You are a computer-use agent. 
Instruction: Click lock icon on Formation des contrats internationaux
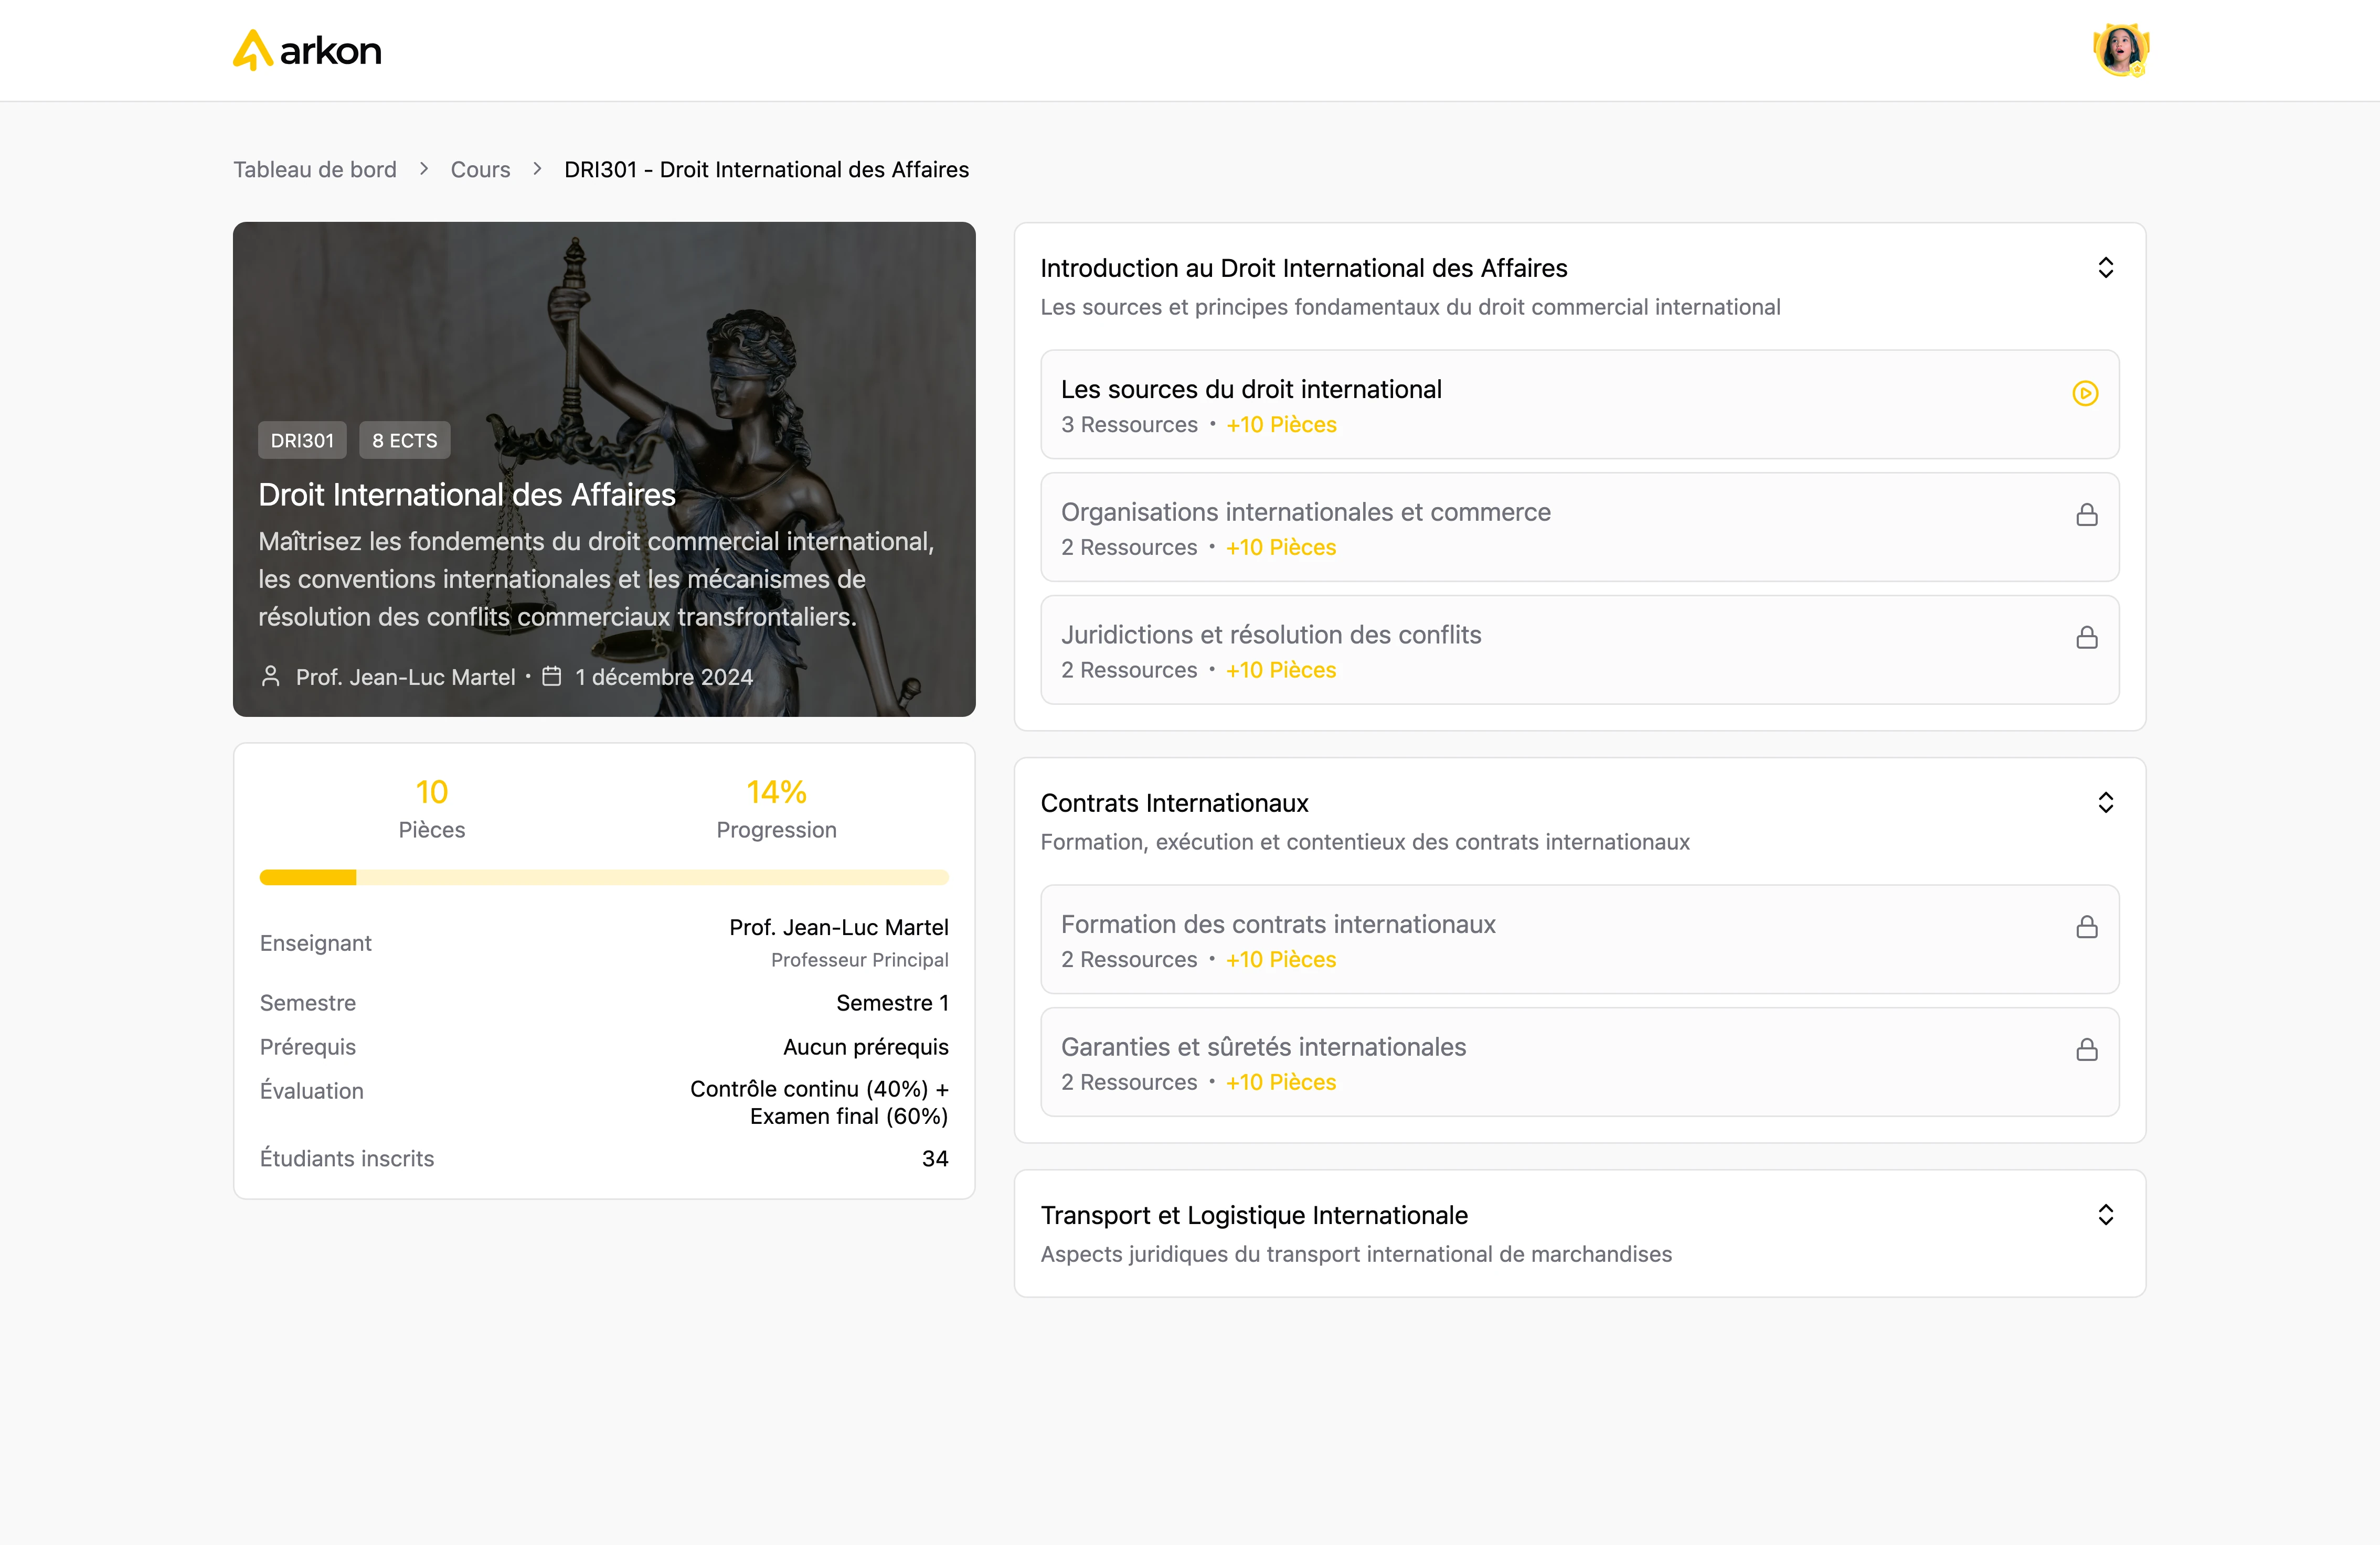pos(2086,927)
